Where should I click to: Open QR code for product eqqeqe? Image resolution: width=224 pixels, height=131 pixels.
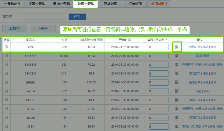point(177,118)
